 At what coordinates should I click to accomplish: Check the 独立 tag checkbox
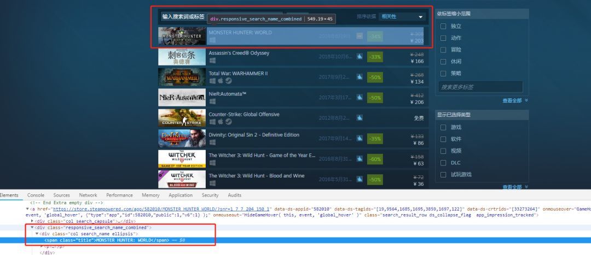[443, 26]
